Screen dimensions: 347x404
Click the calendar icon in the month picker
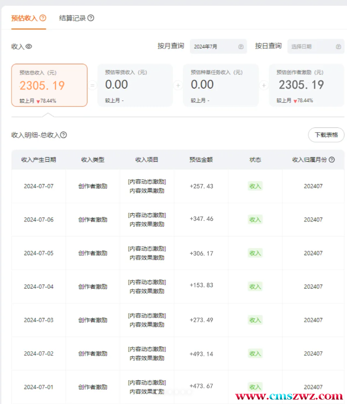[x=241, y=46]
